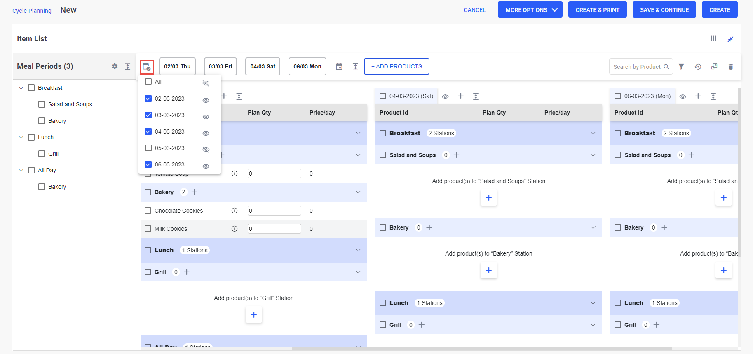This screenshot has height=354, width=753.
Task: Click the Save & Continue button
Action: (664, 10)
